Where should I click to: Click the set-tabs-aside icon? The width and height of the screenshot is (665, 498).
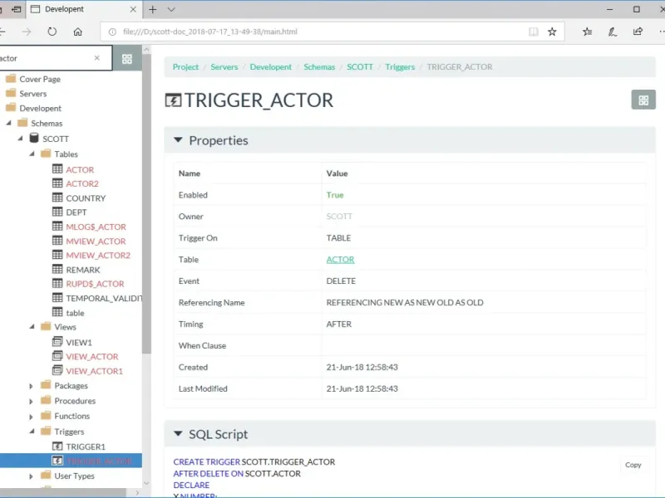tap(16, 9)
